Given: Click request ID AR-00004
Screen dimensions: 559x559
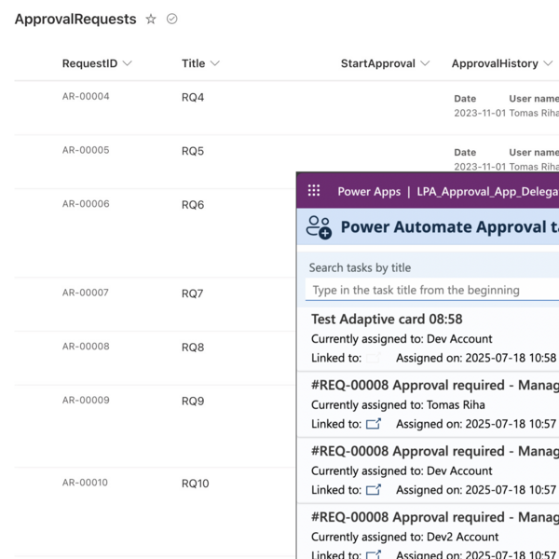Looking at the screenshot, I should click(x=86, y=96).
